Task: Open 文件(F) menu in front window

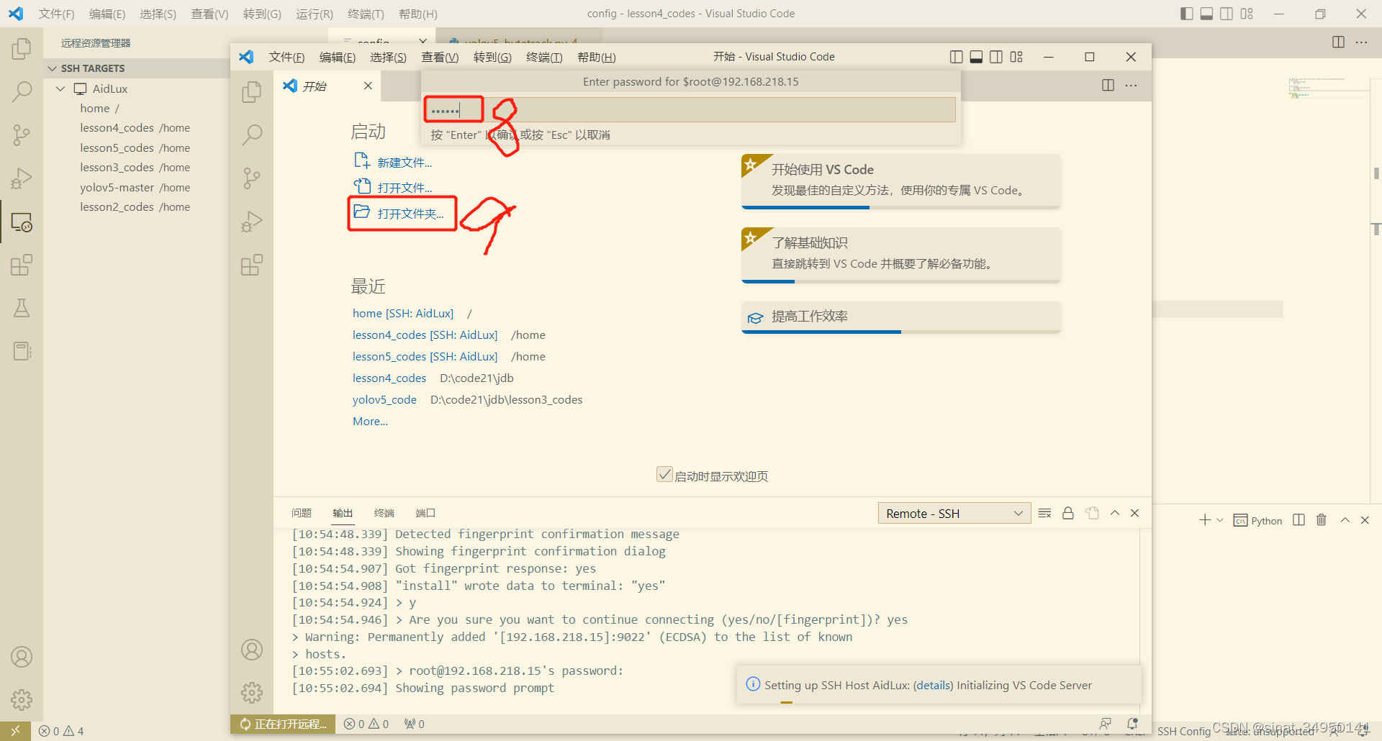Action: [x=286, y=57]
